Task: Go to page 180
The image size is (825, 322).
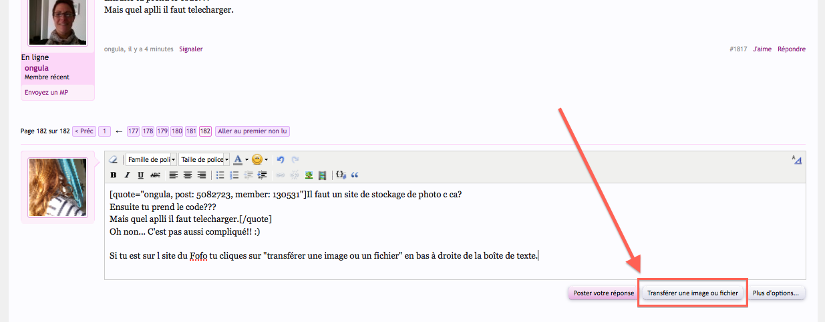Action: tap(177, 131)
